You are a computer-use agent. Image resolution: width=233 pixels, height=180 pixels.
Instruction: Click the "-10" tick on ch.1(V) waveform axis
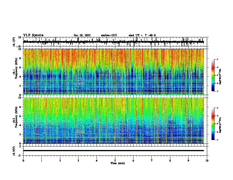[19, 46]
